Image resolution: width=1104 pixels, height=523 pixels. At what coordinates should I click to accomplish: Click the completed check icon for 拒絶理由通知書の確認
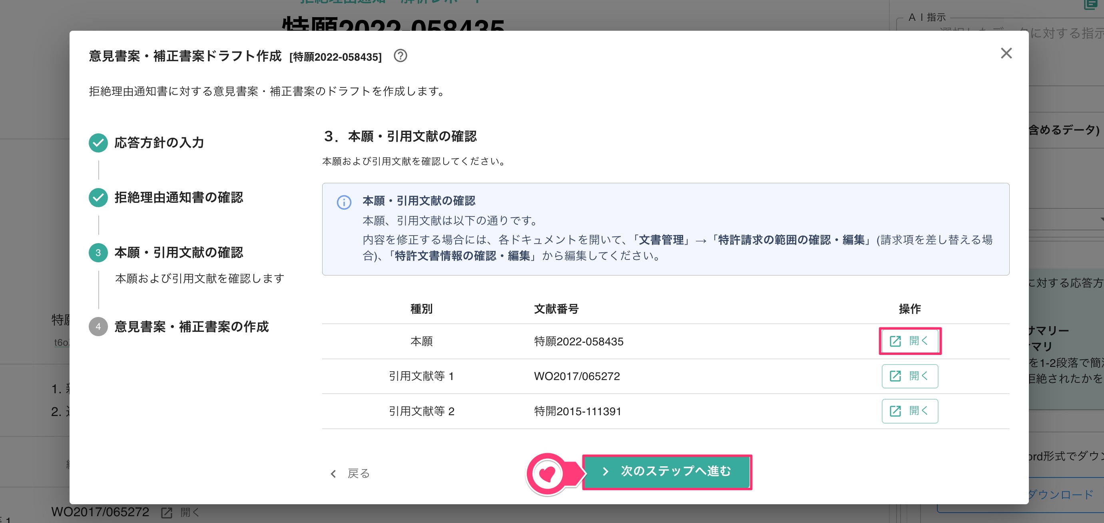tap(98, 197)
